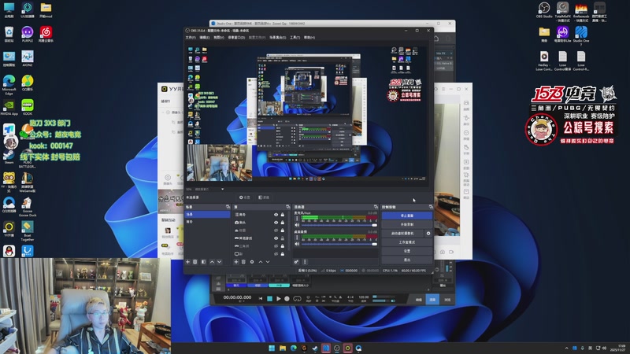
Task: Pop out the Scenes dock panel
Action: pyautogui.click(x=228, y=207)
